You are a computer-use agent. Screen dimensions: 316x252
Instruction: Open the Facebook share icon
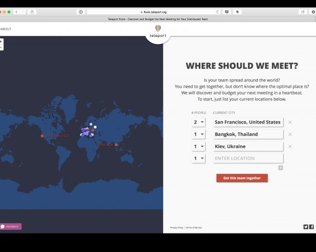312,227
